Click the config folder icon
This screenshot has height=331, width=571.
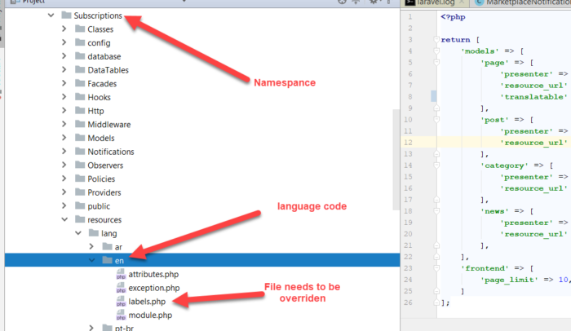pyautogui.click(x=80, y=42)
